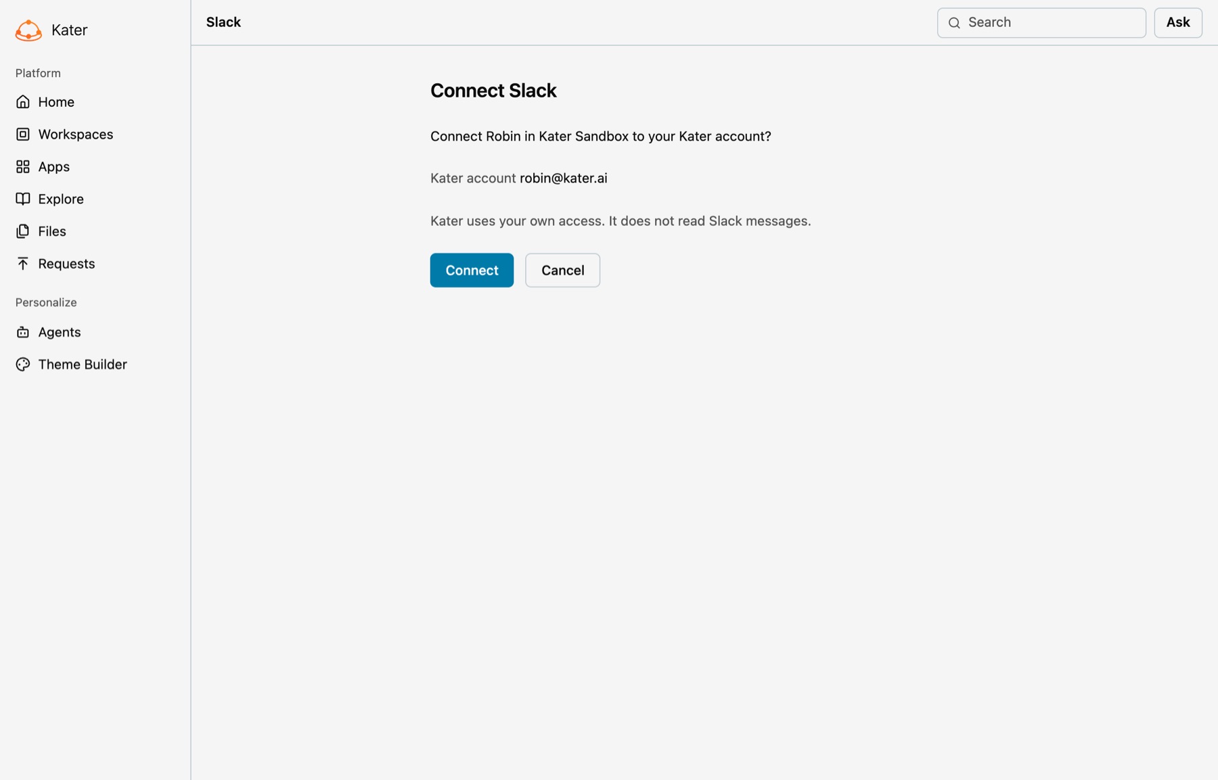The height and width of the screenshot is (780, 1218).
Task: Click the 'Kater uses your own access' note
Action: 621,221
